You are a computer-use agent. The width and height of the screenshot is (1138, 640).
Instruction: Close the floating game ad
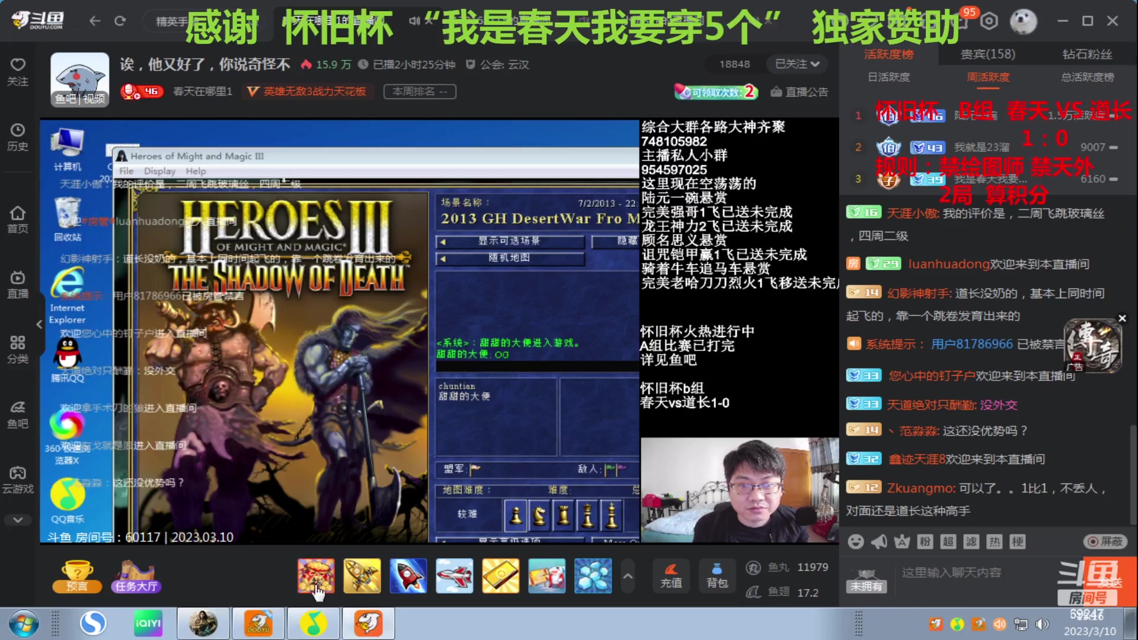1122,319
